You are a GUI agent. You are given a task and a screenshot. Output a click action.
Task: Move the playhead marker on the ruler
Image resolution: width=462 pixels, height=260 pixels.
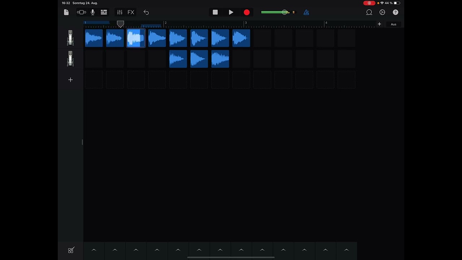point(121,24)
